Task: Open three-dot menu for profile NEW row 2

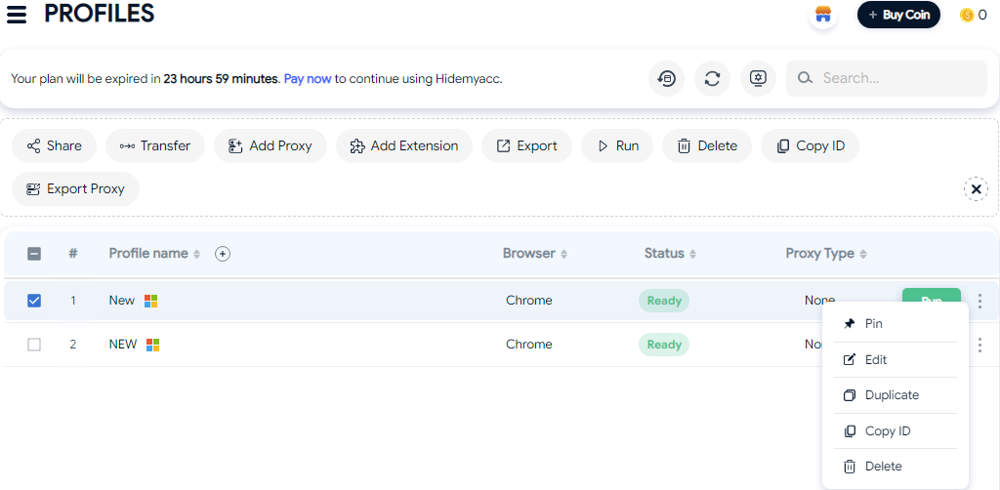Action: point(979,345)
